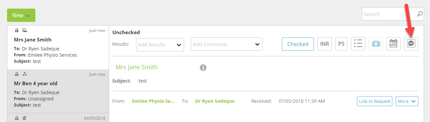Click into the Search field

389,14
